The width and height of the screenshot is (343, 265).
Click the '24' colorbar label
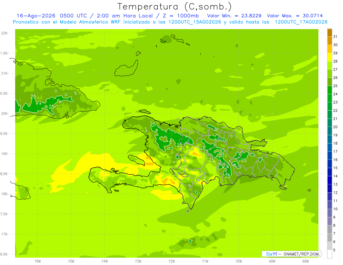pos(335,94)
